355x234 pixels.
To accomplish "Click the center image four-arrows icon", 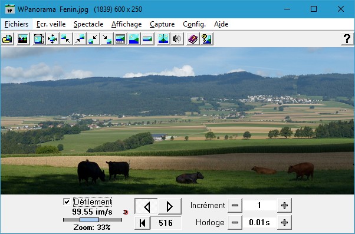I will pyautogui.click(x=52, y=39).
